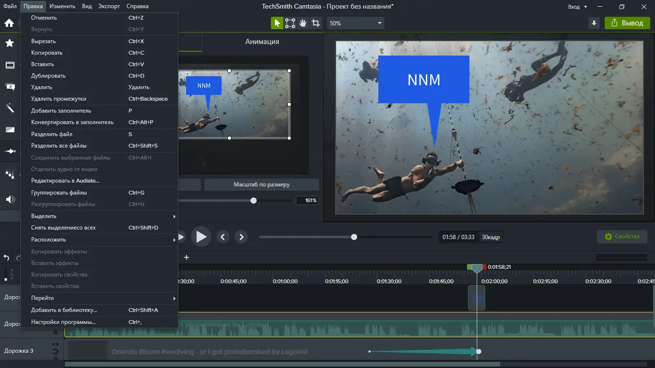
Task: Click the Масштаб по размеру button
Action: [261, 184]
